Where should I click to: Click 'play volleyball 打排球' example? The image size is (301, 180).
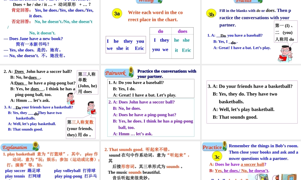[x=75, y=171]
